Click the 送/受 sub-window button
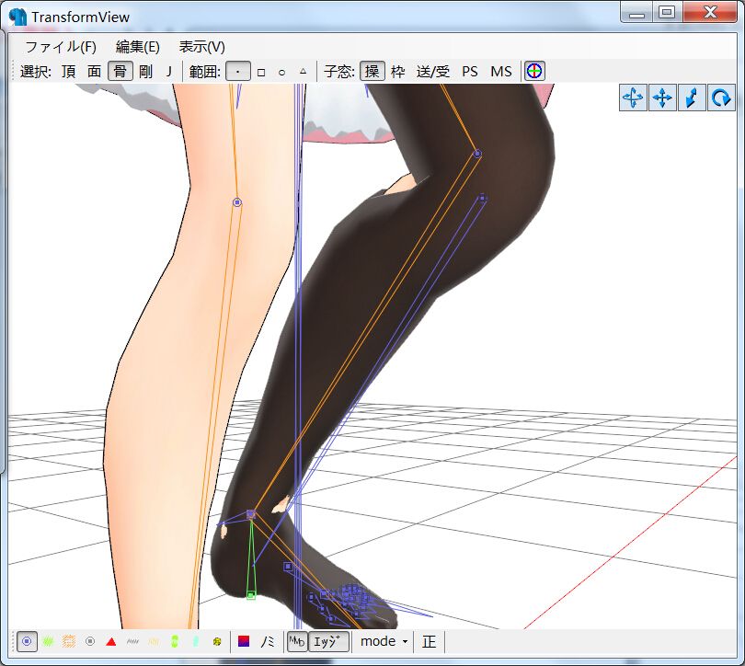This screenshot has width=745, height=666. (433, 72)
